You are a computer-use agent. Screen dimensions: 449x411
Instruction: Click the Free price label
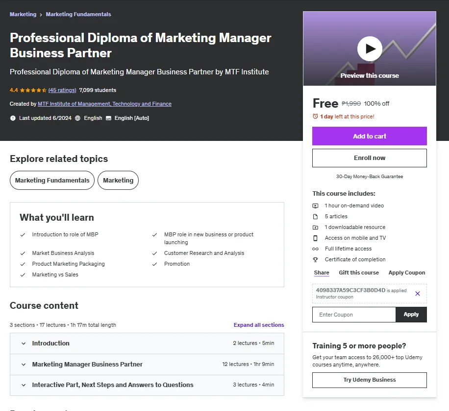point(325,103)
